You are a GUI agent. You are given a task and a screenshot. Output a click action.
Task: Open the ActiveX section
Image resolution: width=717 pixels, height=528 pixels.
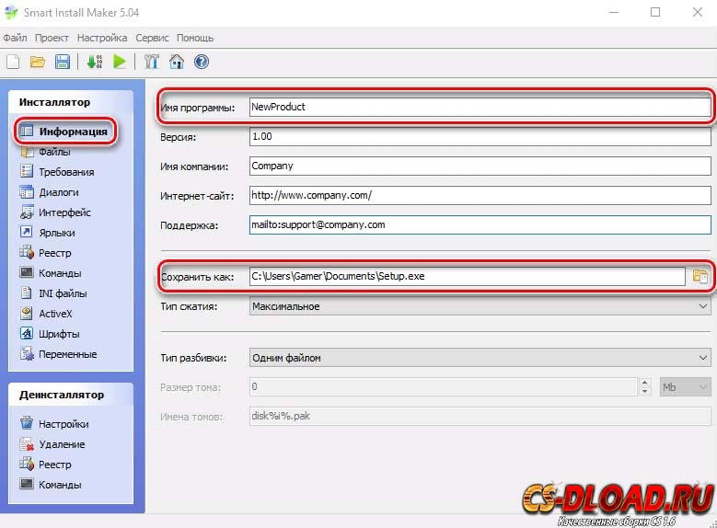click(x=46, y=314)
